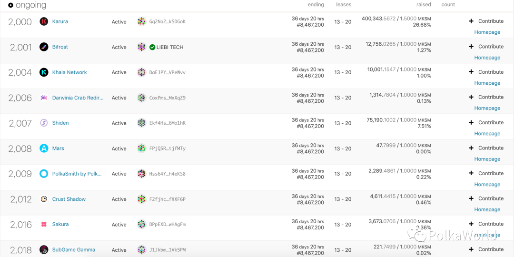Contribute to the Mars crowdloan
Screen dimensions: 514x257
[x=486, y=148]
